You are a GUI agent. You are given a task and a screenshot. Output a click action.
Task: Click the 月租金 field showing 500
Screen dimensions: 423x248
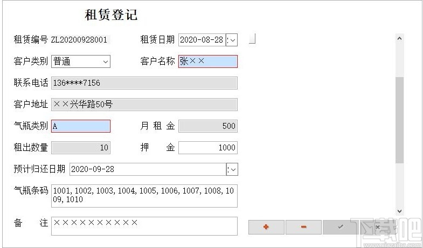pyautogui.click(x=207, y=126)
